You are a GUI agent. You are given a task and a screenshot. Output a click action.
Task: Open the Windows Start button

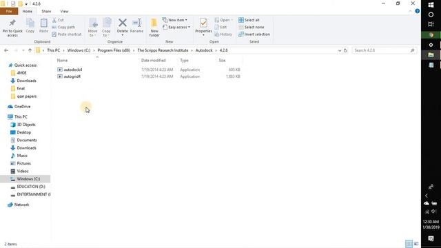[x=431, y=5]
